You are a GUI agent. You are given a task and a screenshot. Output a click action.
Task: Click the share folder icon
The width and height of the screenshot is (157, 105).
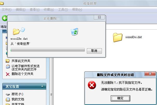click(8, 61)
